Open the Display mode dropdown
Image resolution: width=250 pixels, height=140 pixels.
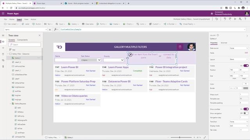239,126
